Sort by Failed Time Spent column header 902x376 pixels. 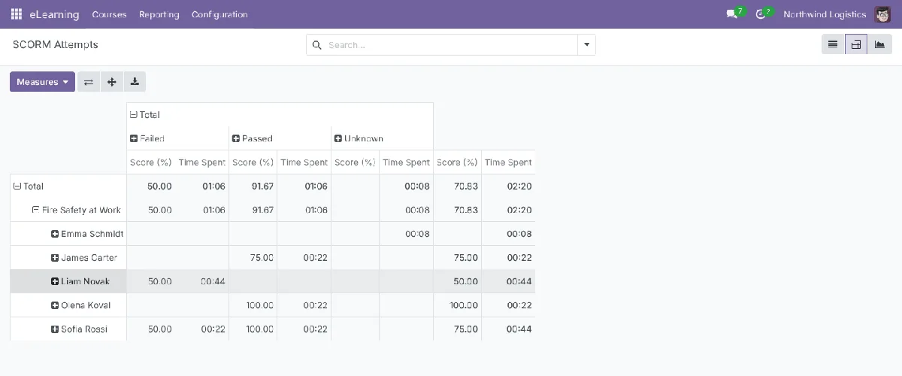(202, 162)
